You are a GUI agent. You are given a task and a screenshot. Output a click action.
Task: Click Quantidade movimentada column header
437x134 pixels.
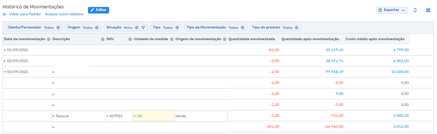pos(252,39)
